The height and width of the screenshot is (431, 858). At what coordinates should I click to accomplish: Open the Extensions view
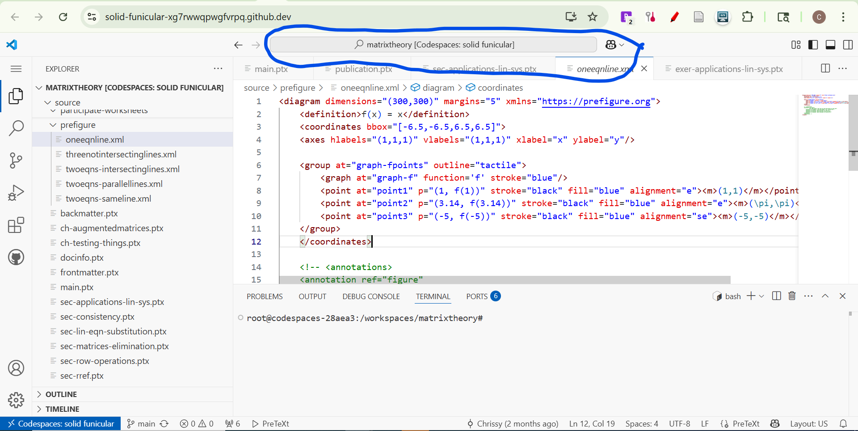[x=16, y=225]
